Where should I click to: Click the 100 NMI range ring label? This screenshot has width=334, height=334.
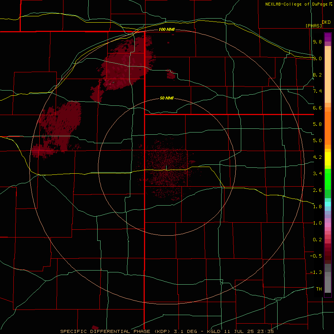point(167,29)
